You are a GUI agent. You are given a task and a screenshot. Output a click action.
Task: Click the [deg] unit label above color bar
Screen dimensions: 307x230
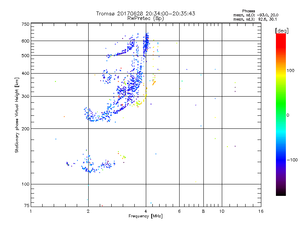282,31
